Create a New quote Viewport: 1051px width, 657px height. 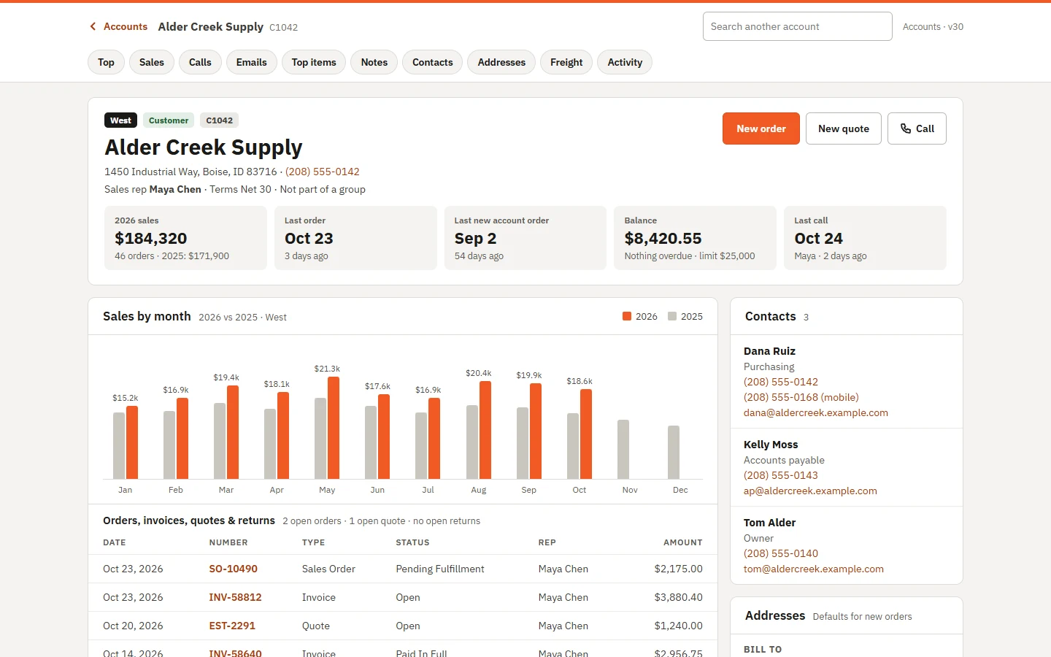[x=844, y=128]
